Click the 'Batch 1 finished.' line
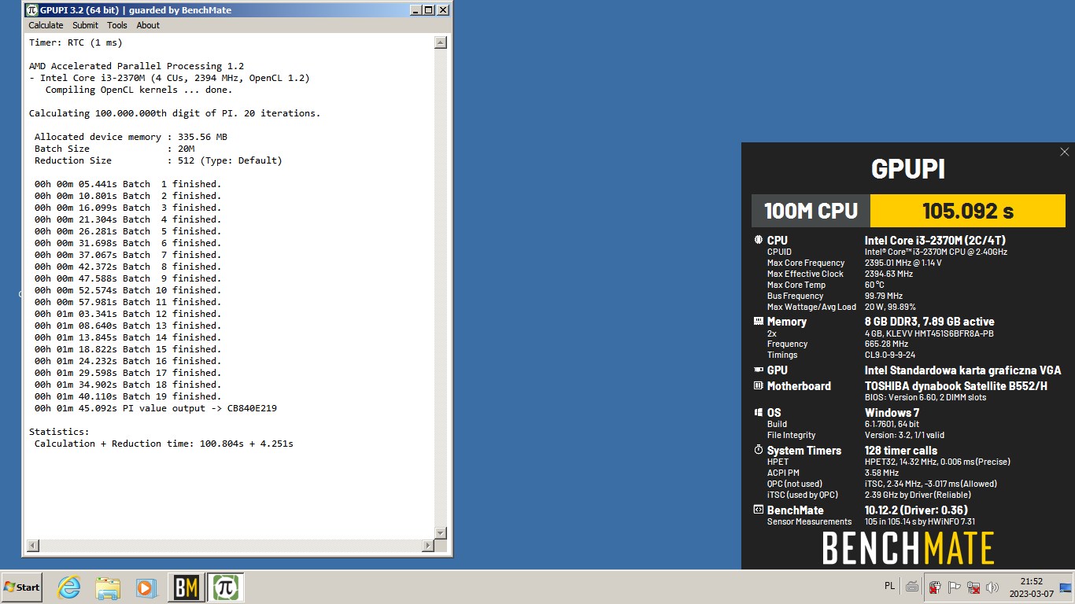 click(x=128, y=184)
